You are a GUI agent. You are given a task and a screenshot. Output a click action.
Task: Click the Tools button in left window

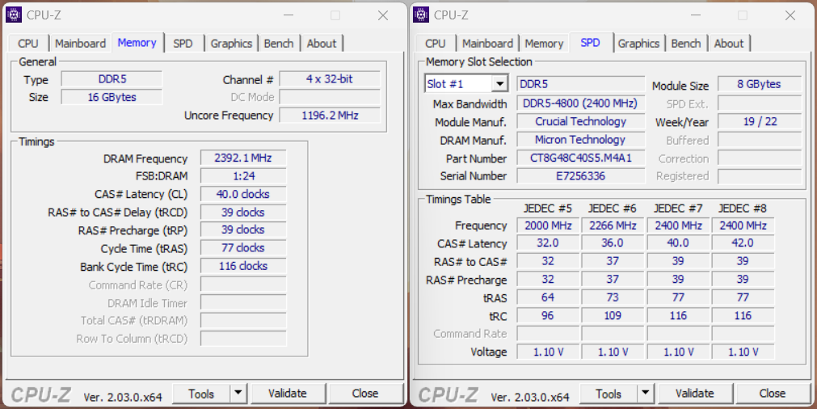201,394
